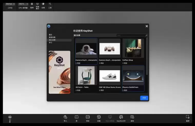
Task: Click the demo scenes list scrollbar
Action: [x=147, y=56]
